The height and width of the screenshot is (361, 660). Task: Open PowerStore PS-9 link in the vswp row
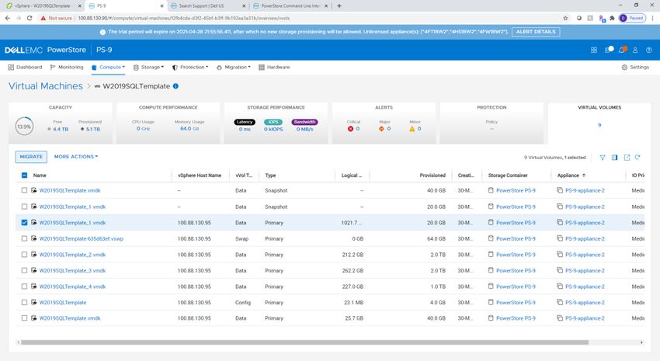point(516,238)
